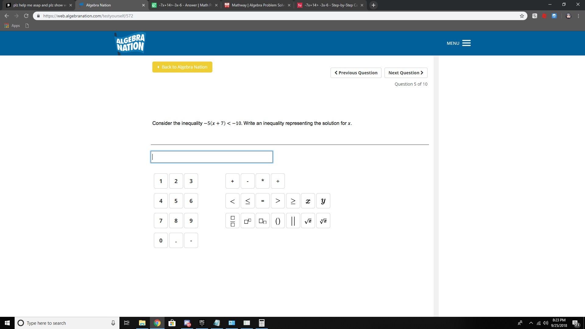Insert the subscript template
Image resolution: width=585 pixels, height=329 pixels.
click(x=262, y=221)
